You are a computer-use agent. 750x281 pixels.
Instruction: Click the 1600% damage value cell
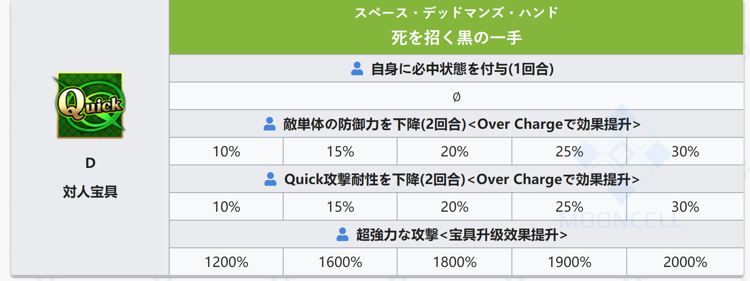point(340,262)
